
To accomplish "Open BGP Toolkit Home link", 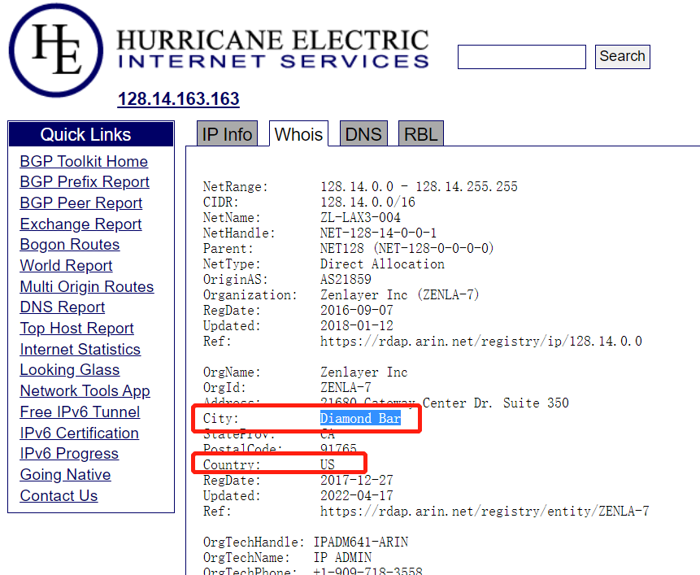I will [84, 161].
